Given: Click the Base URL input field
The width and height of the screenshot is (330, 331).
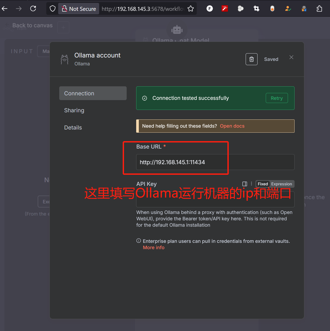Looking at the screenshot, I should 215,162.
